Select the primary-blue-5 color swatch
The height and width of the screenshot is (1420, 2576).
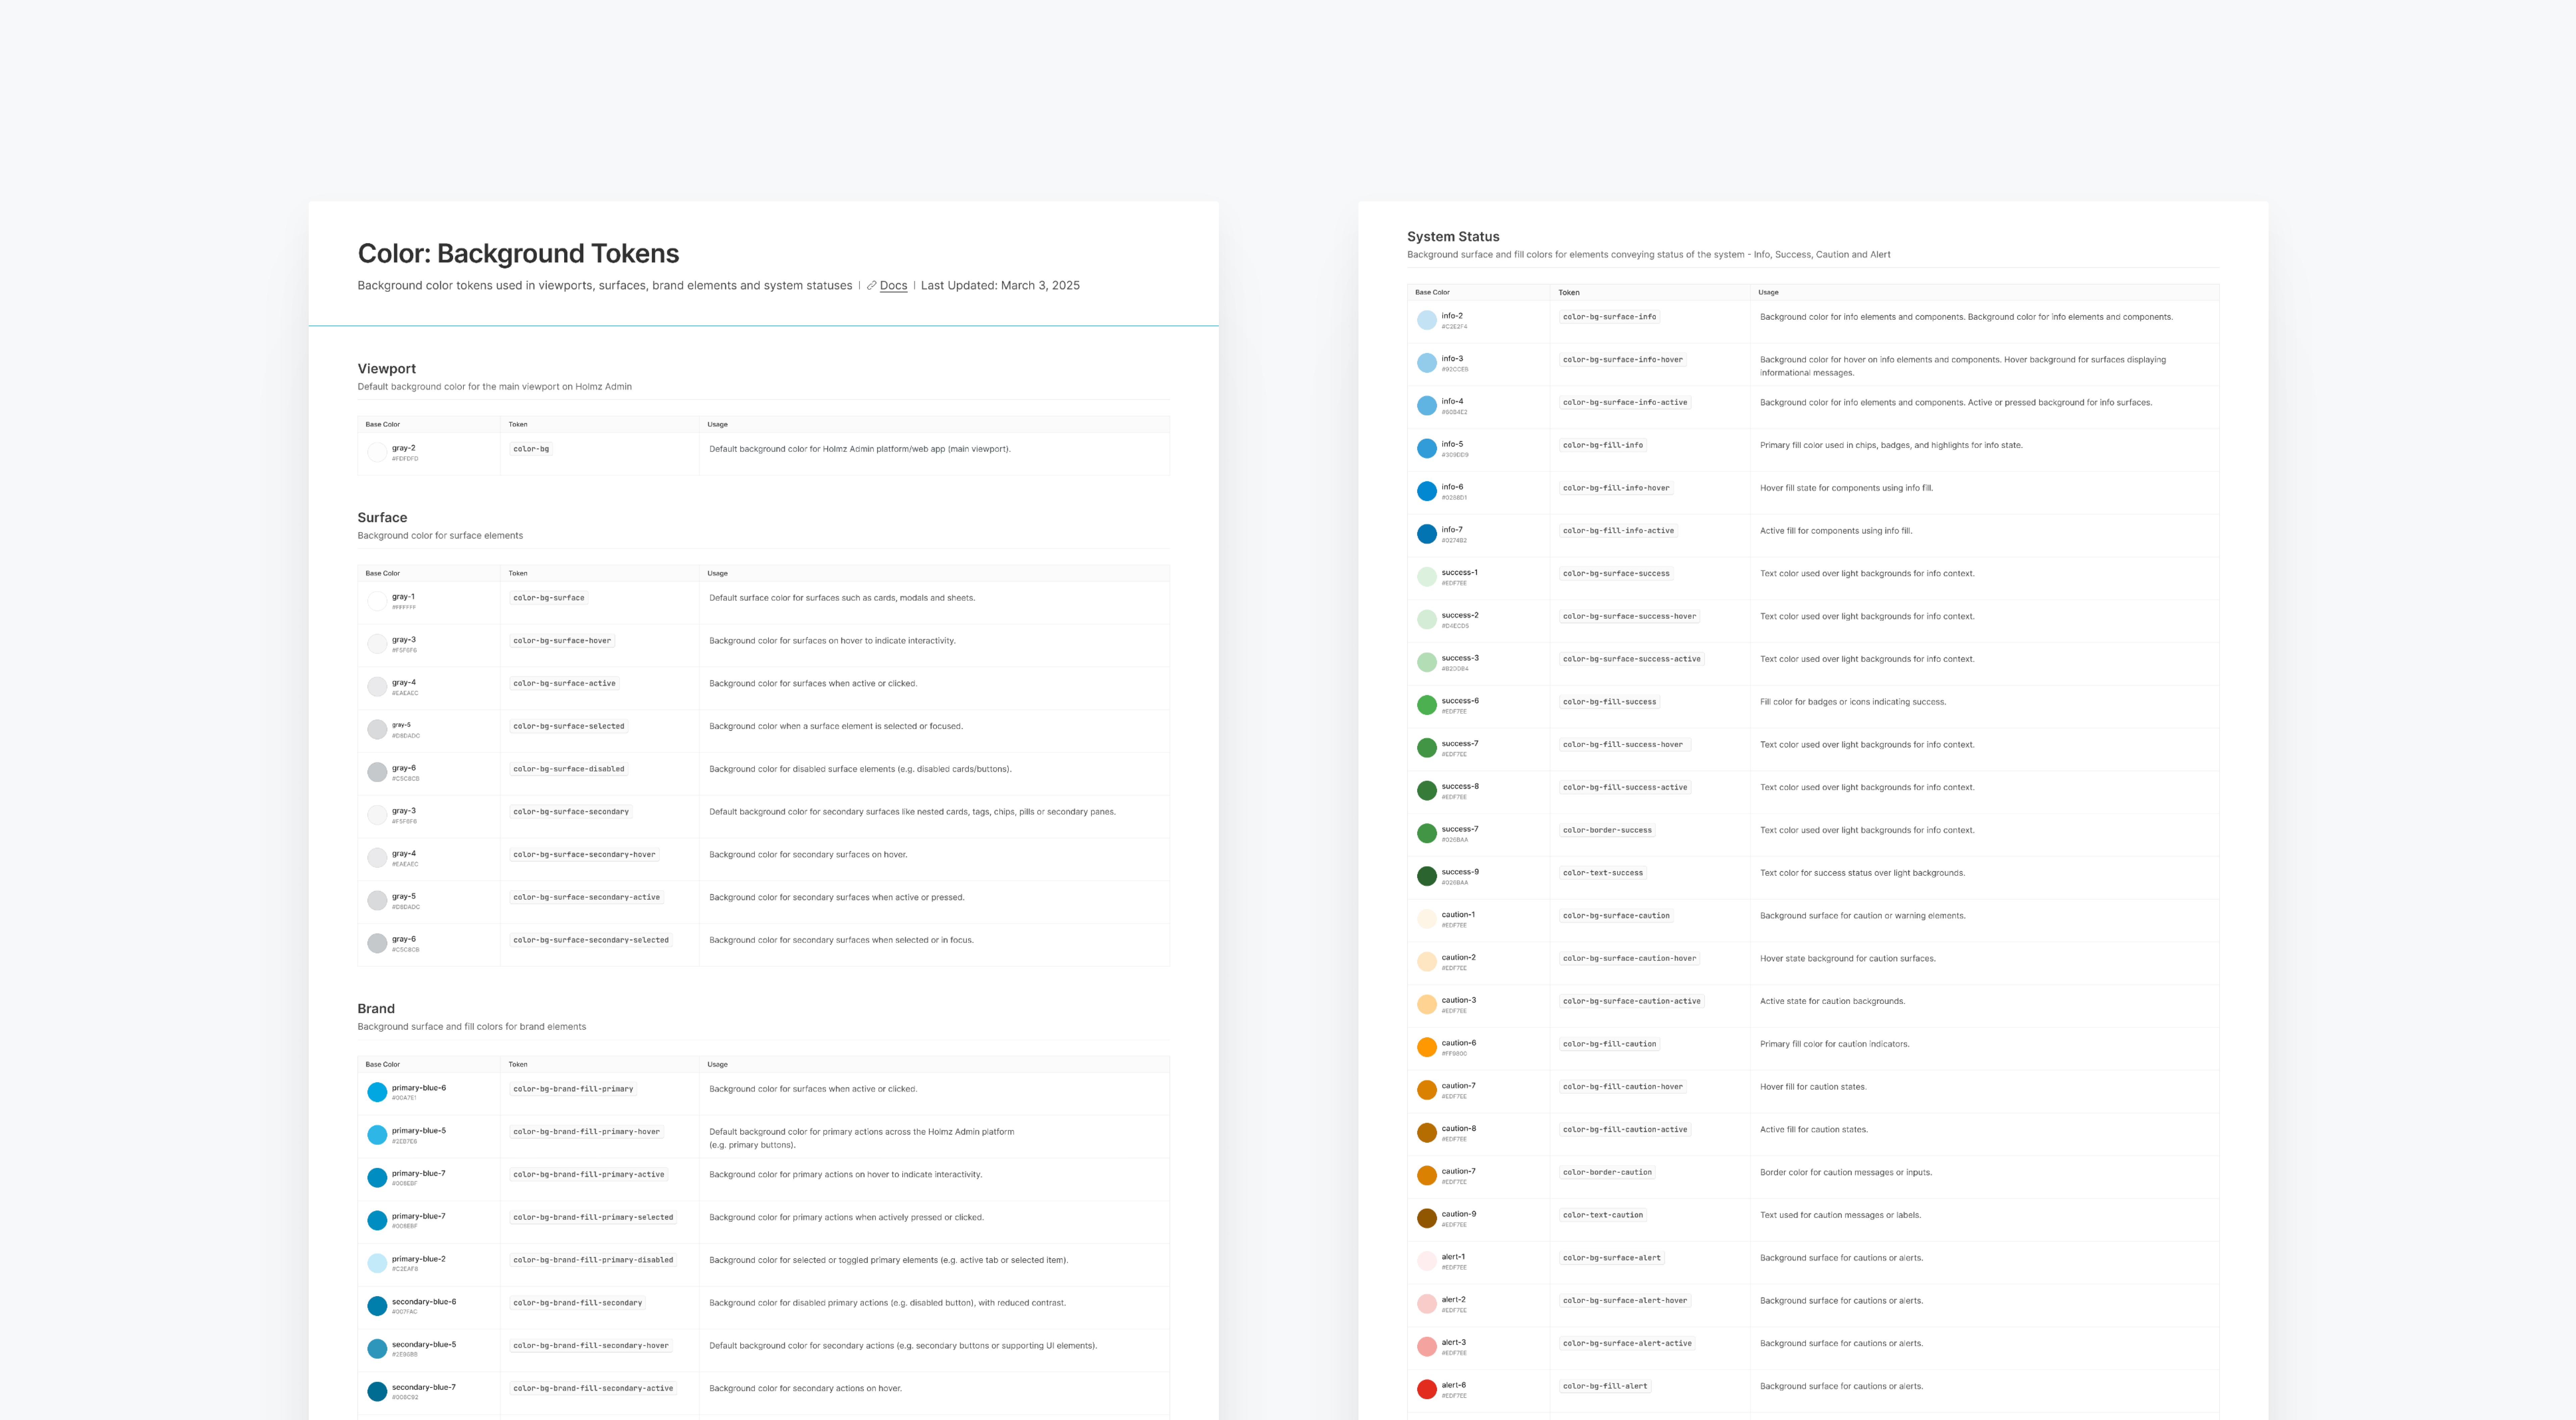point(377,1135)
